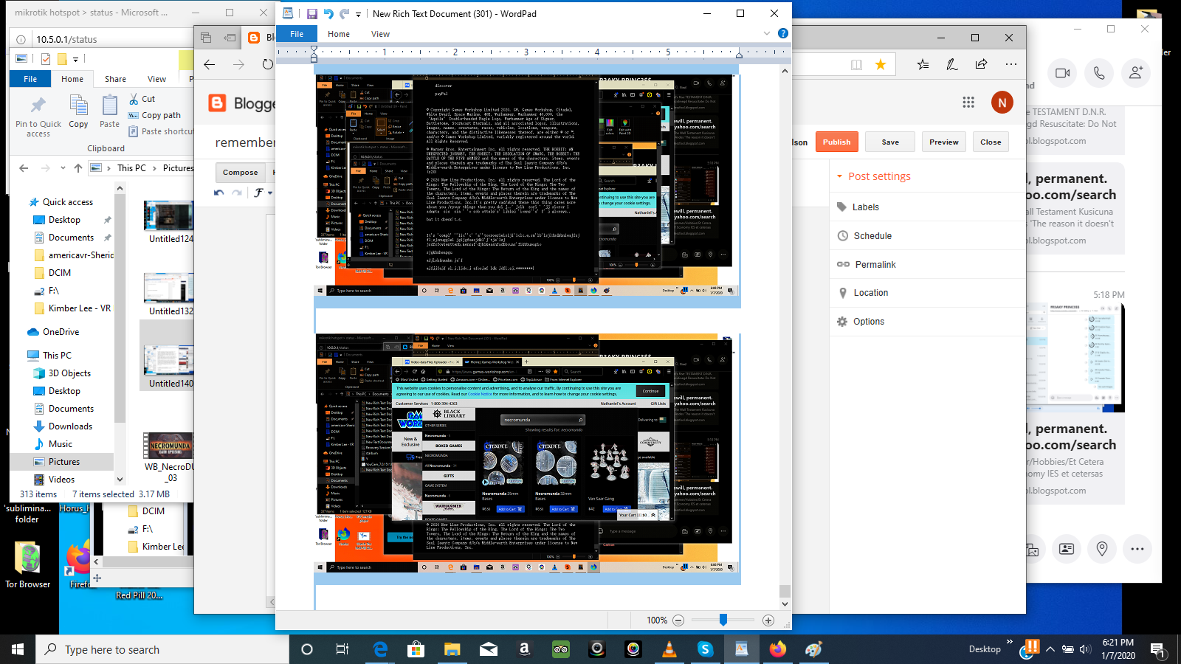
Task: Open File Explorer Share tab
Action: coord(115,79)
